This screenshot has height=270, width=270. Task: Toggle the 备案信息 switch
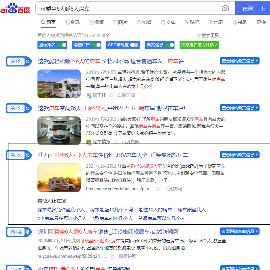coord(169,45)
